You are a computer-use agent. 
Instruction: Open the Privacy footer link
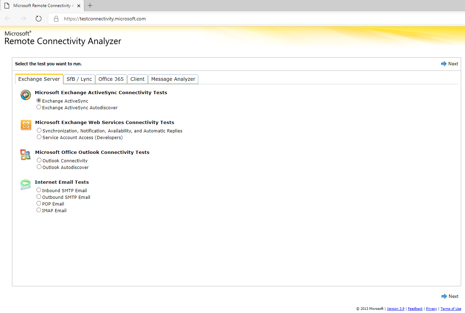432,309
